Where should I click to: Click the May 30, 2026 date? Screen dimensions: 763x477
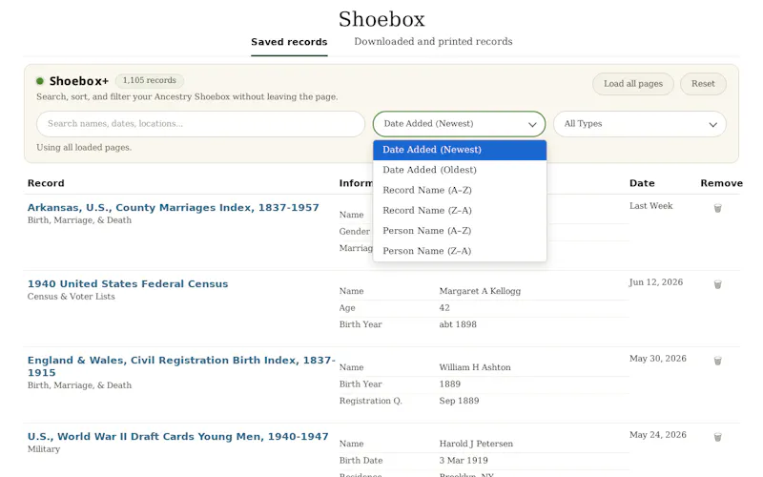pos(658,359)
